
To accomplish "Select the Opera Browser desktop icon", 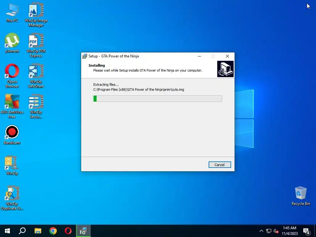I will 12,76.
